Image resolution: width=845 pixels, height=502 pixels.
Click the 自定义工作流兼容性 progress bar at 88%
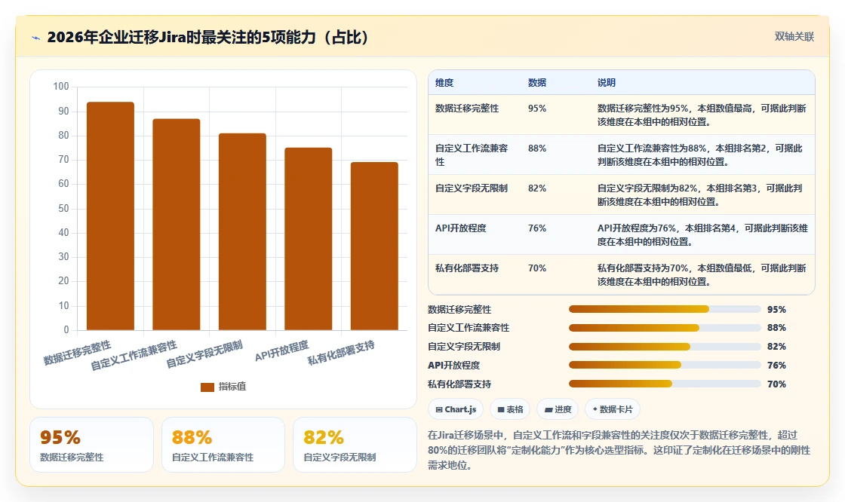click(x=665, y=327)
